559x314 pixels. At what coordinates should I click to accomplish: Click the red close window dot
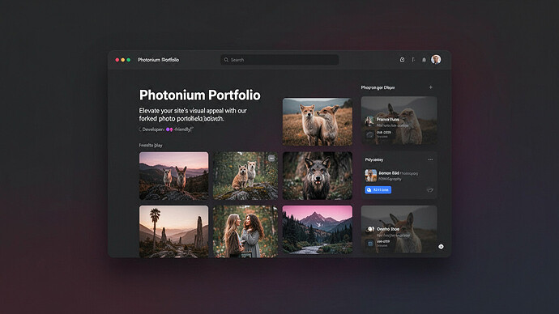pyautogui.click(x=117, y=60)
